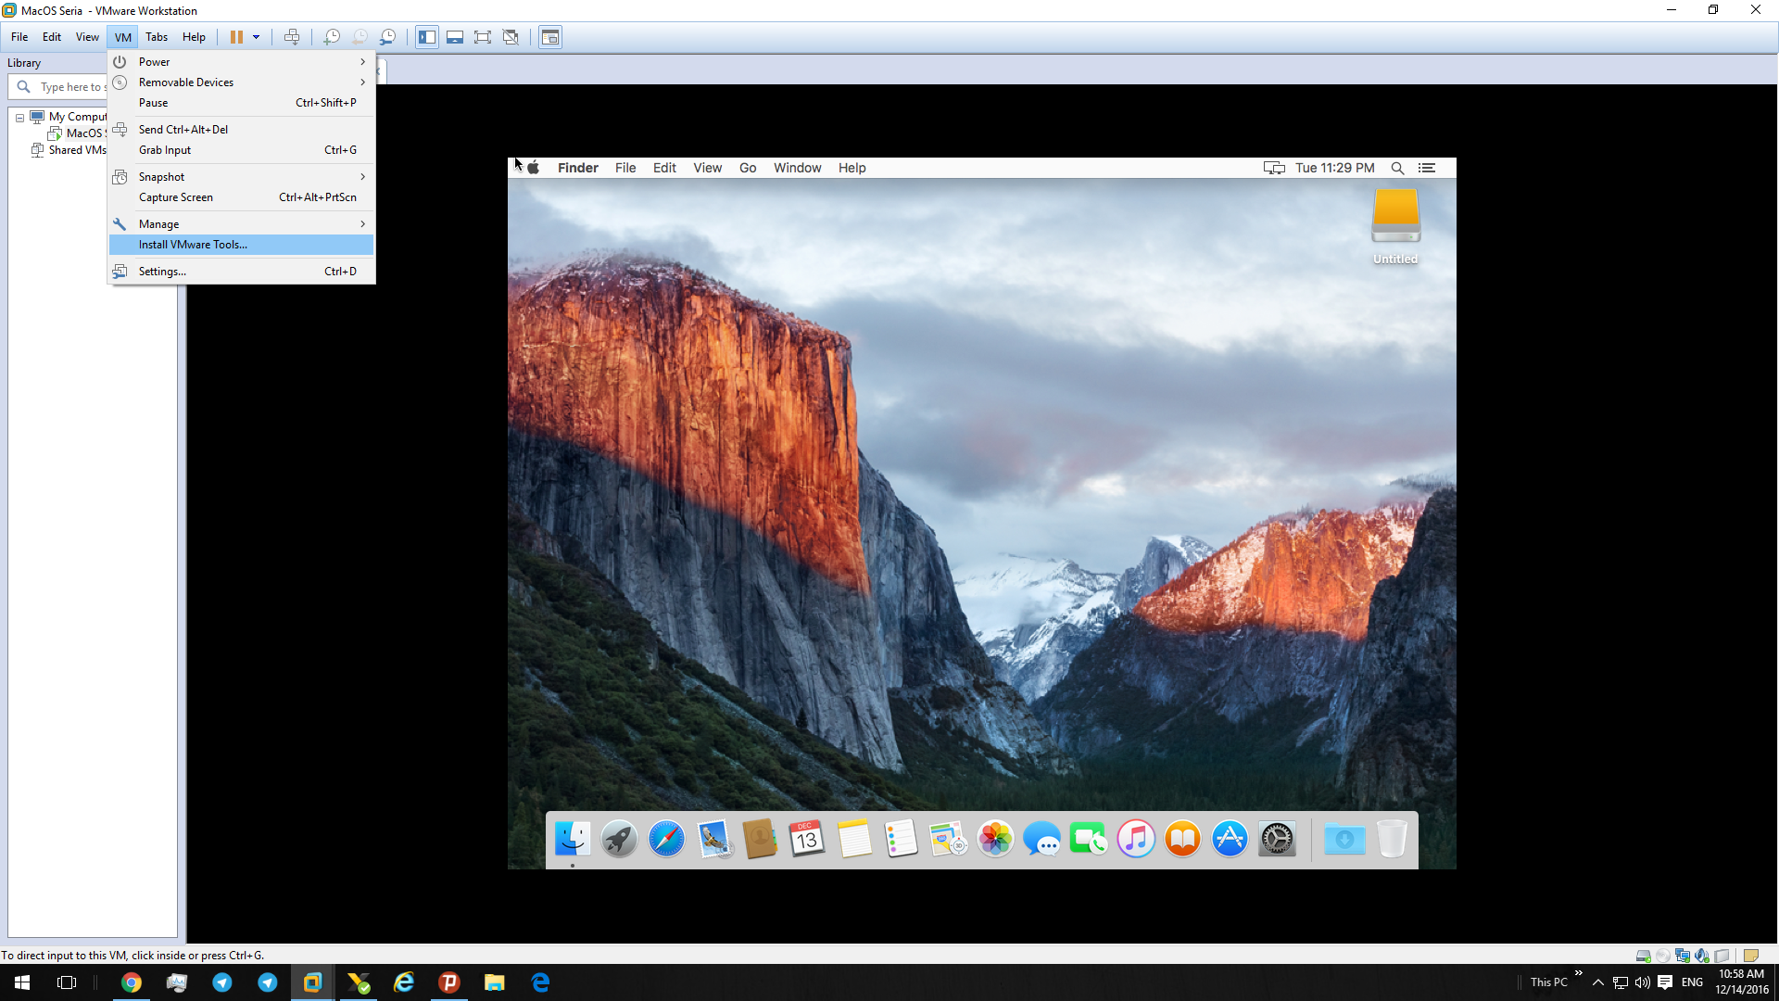Open the Finder menu in guest macOS
Viewport: 1779px width, 1001px height.
(x=578, y=168)
